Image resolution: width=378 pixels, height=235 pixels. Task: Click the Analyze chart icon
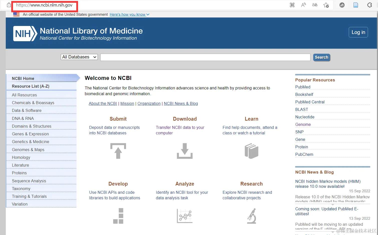coord(185,216)
